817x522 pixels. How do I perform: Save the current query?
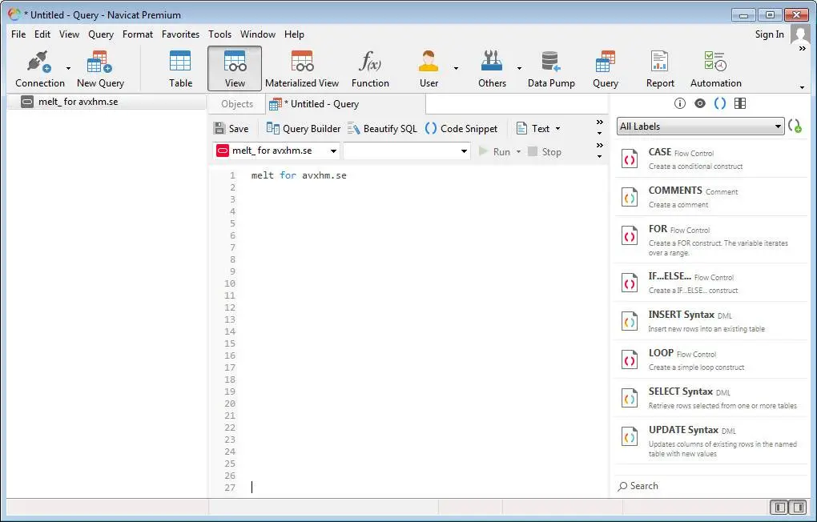pos(231,129)
